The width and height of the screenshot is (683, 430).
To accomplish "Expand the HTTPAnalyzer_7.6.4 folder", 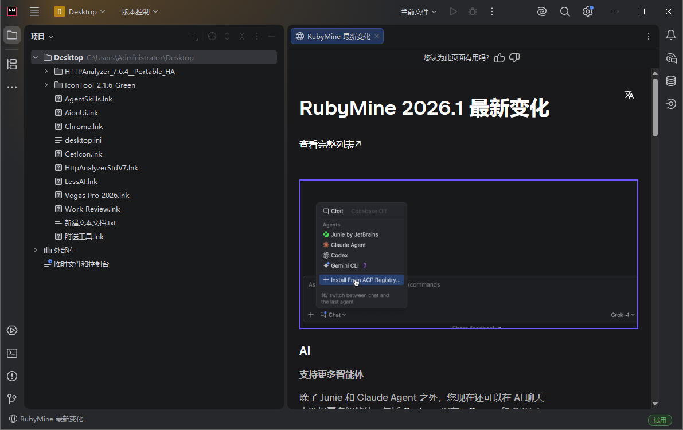I will 45,71.
